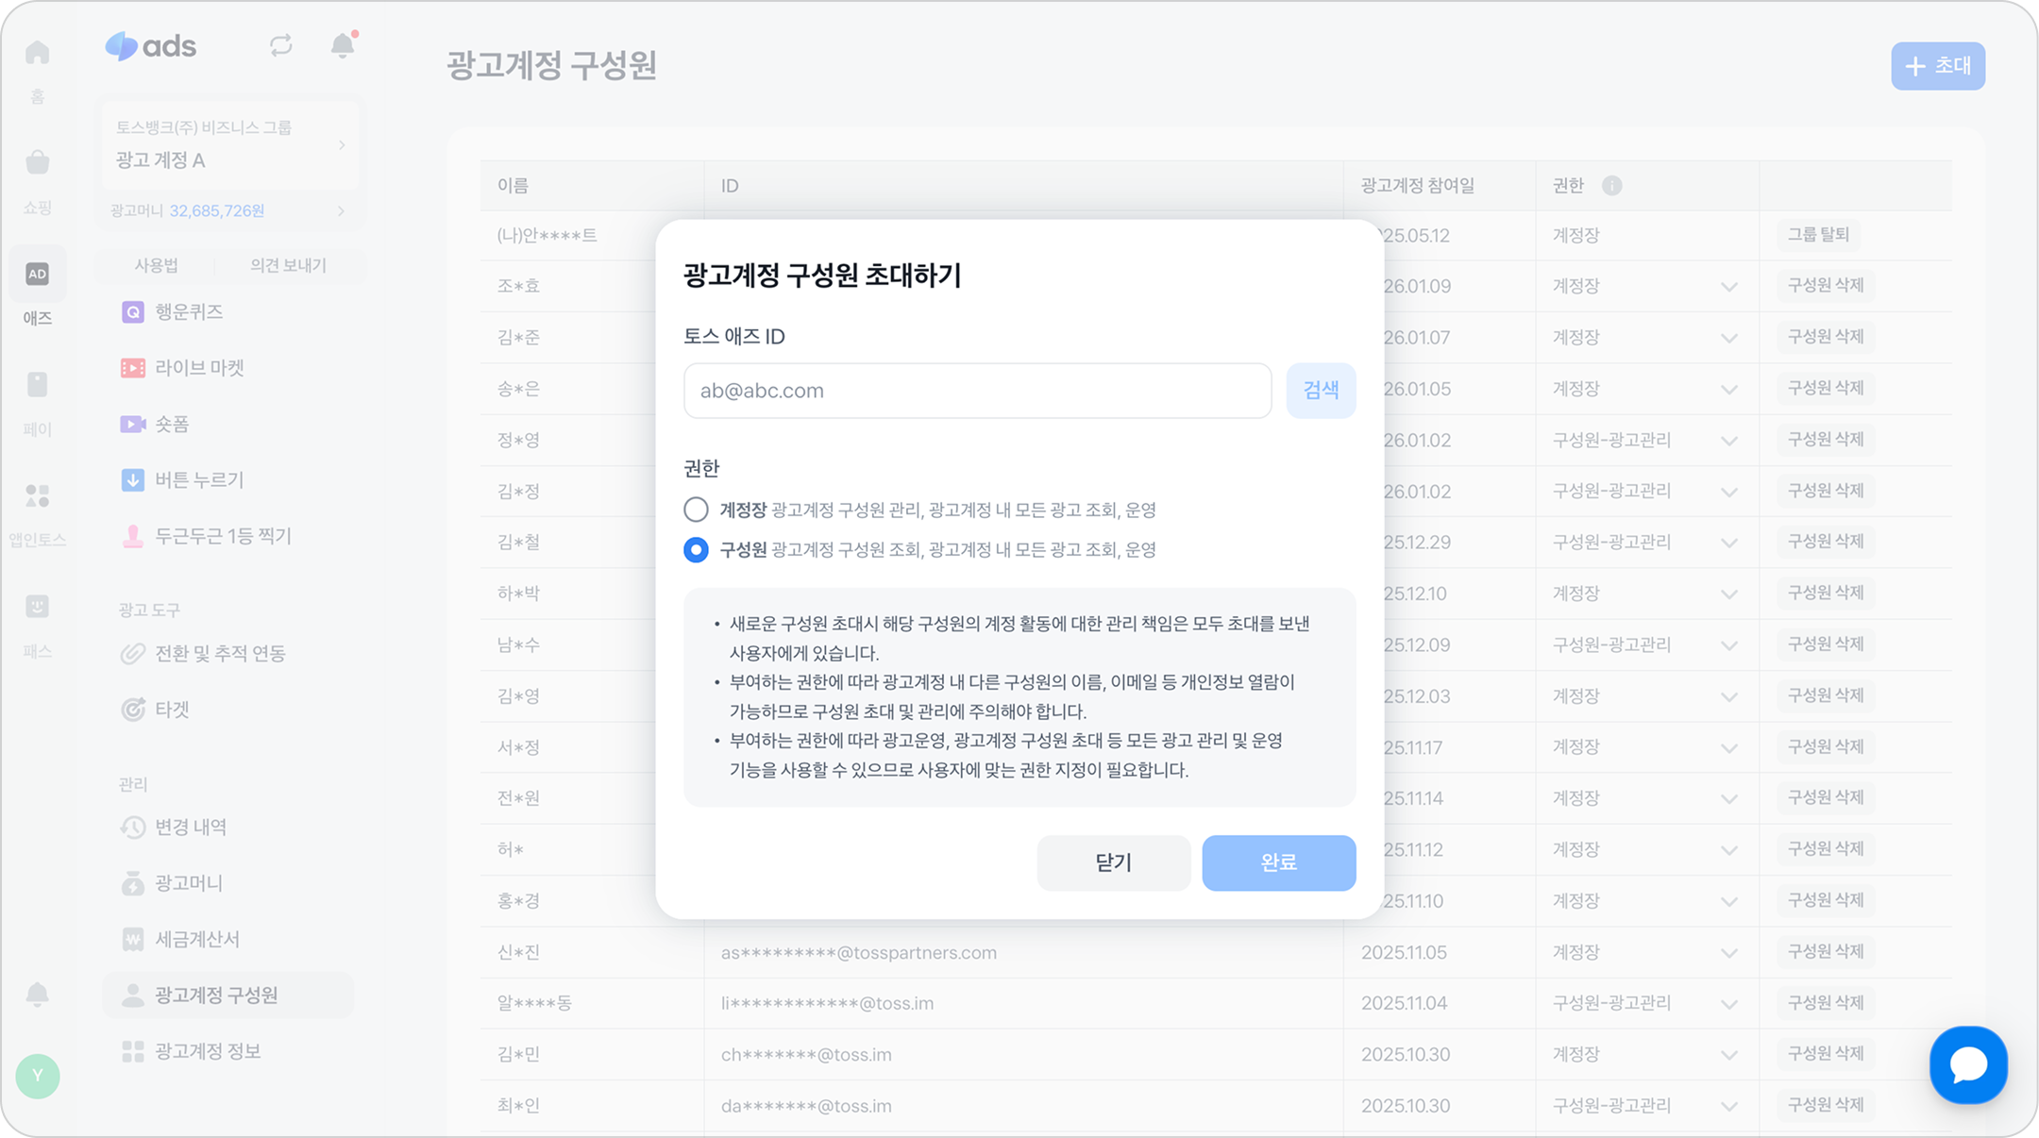Click the 닫기 button
This screenshot has height=1138, width=2039.
1113,862
